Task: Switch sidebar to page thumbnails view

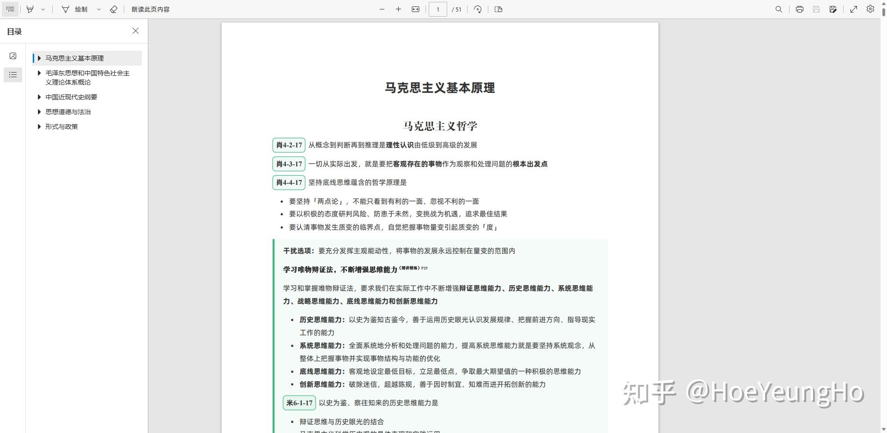Action: [13, 56]
